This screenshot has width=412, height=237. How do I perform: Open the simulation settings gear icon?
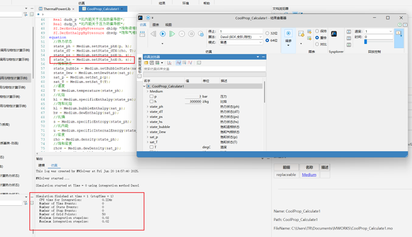click(201, 34)
